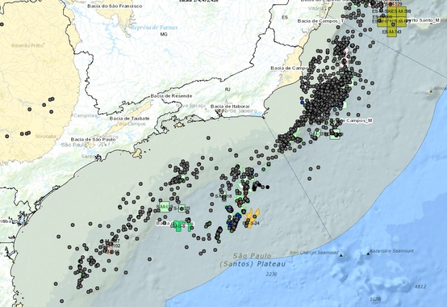Click the 'Sorocaba' city label
This screenshot has height=307, width=447.
46,137
